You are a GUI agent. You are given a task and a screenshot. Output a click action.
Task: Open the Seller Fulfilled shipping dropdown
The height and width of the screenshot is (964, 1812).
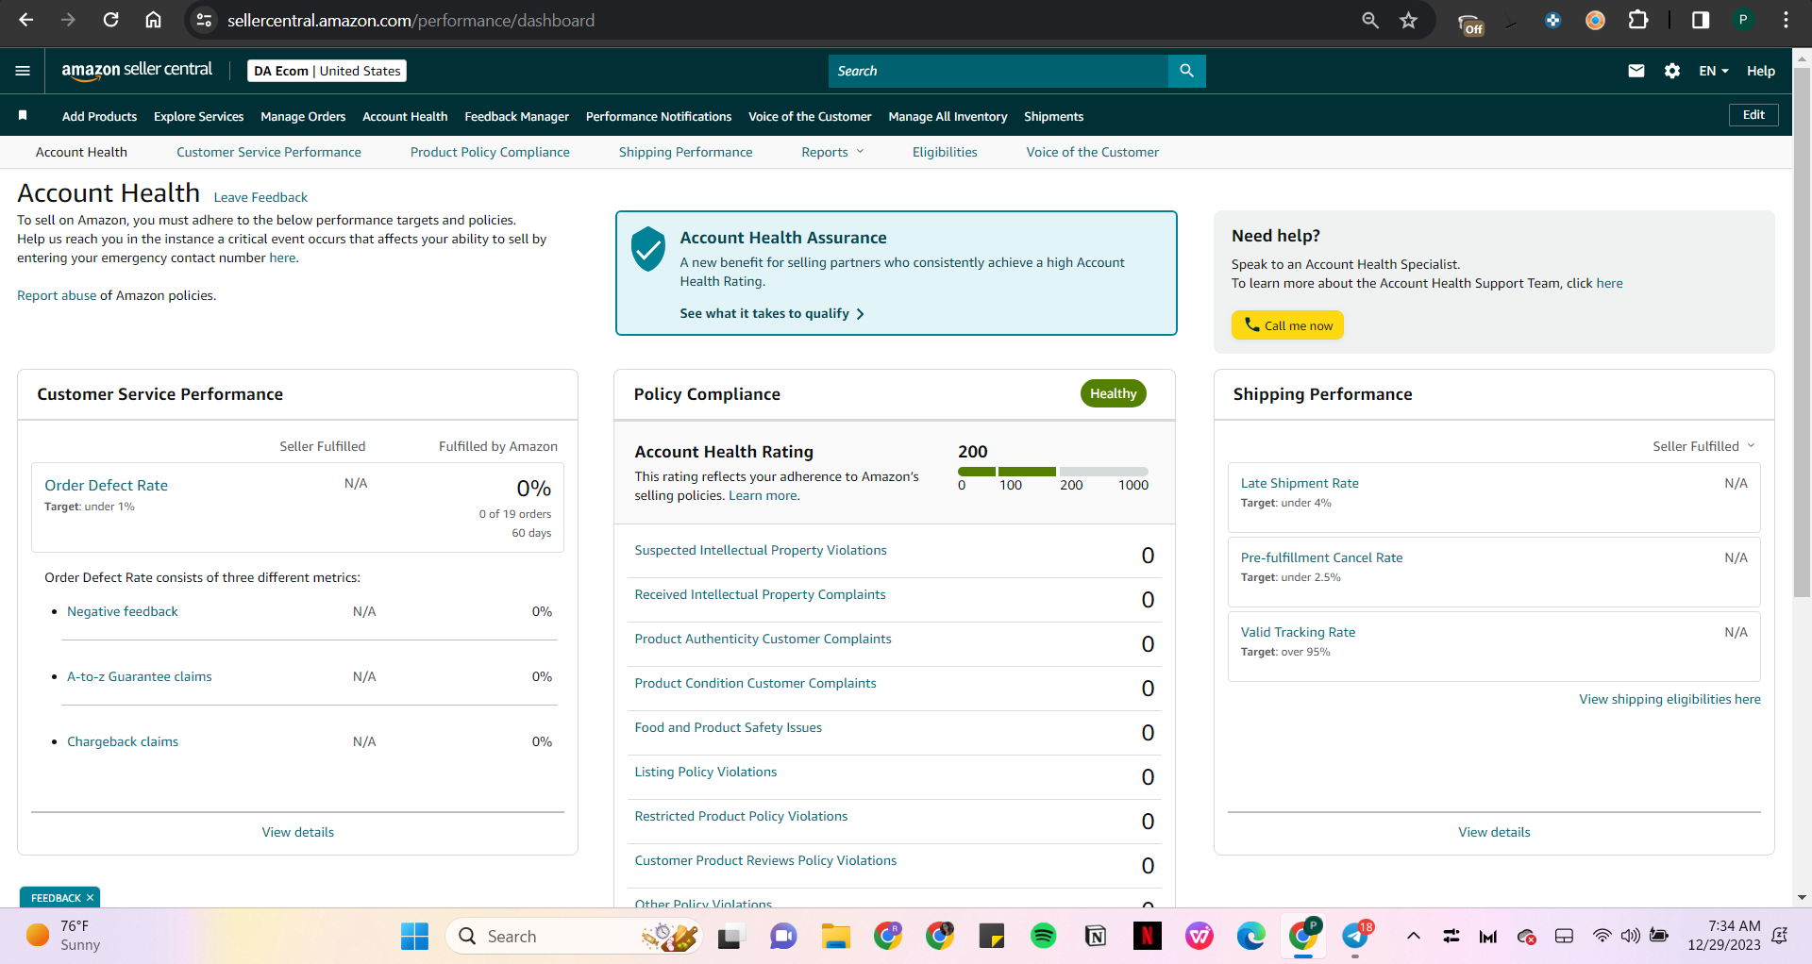coord(1703,446)
